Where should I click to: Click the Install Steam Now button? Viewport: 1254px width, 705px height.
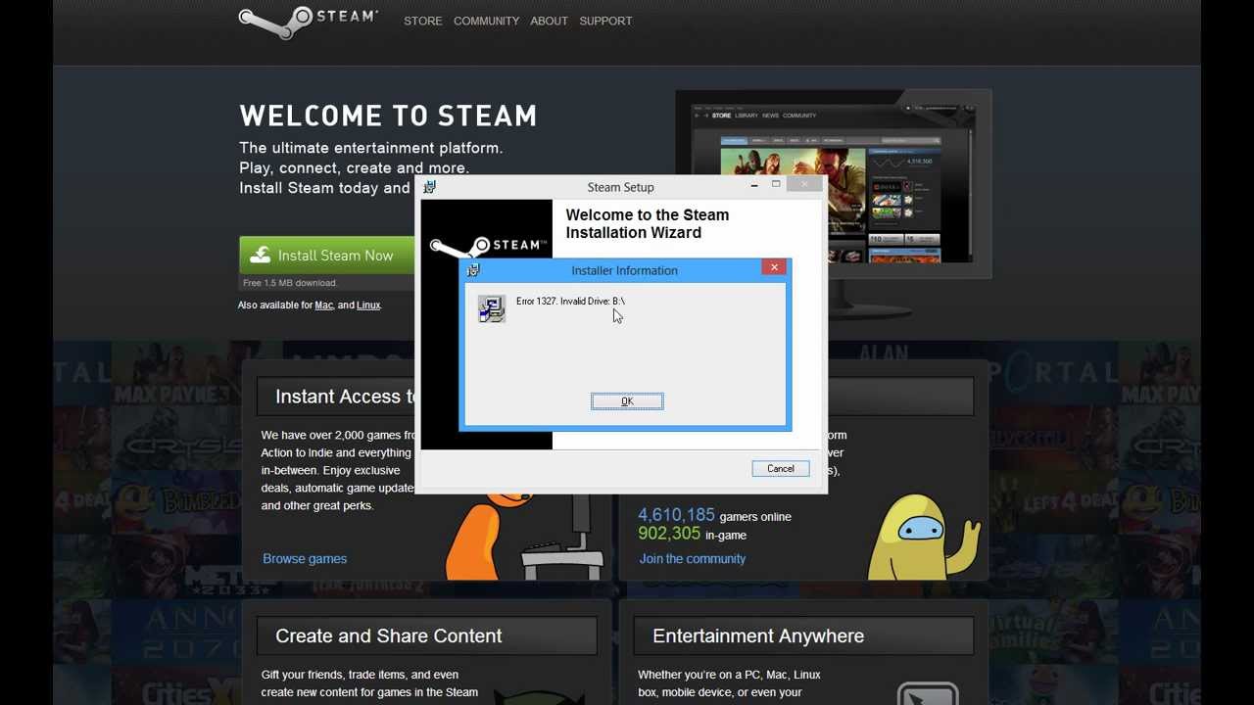coord(327,256)
